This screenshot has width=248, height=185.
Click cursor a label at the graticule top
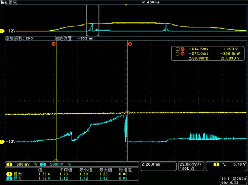pos(130,44)
